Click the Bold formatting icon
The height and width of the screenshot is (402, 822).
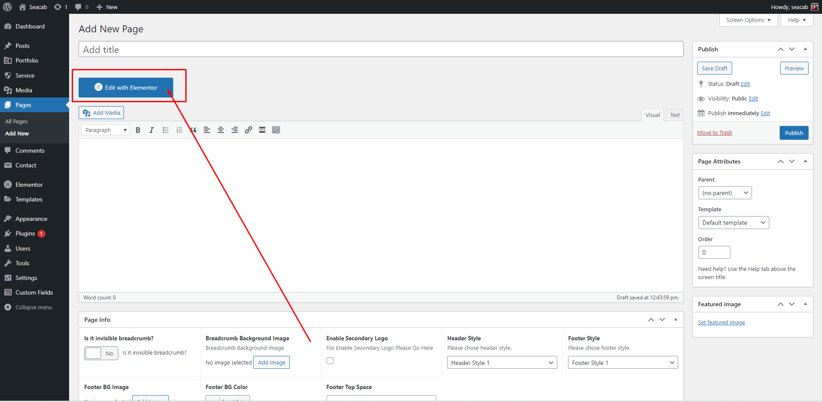(x=138, y=130)
